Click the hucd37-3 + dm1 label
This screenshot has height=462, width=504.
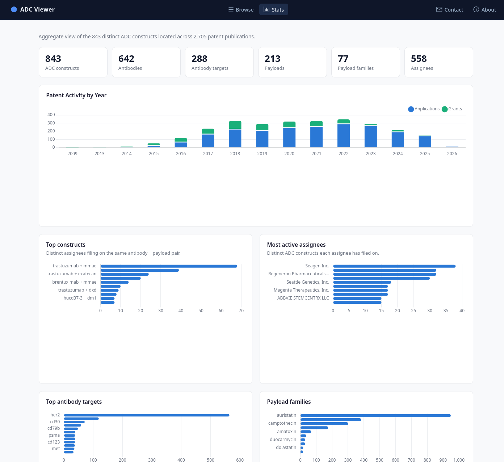pos(80,298)
